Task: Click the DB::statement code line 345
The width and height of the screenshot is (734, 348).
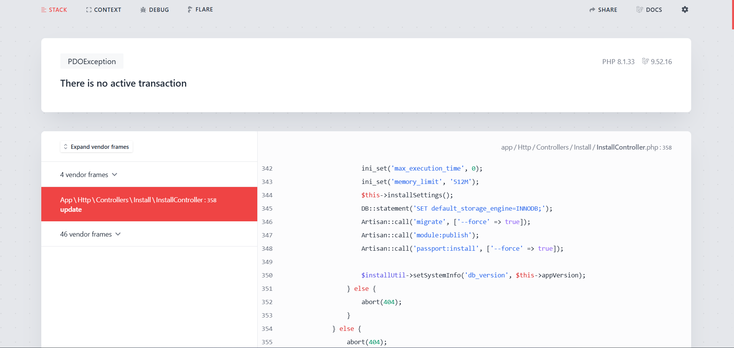Action: pyautogui.click(x=457, y=209)
